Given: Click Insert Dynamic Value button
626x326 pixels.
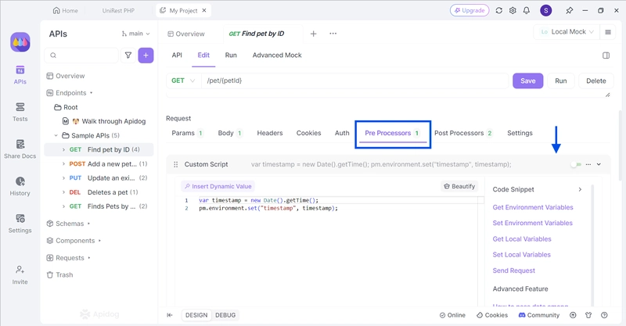Looking at the screenshot, I should tap(218, 186).
